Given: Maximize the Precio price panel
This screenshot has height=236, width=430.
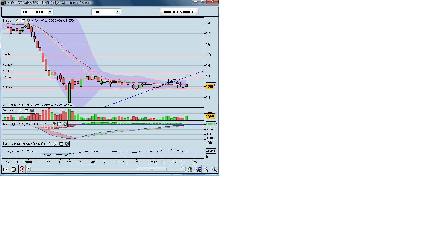Looking at the screenshot, I should point(23,21).
